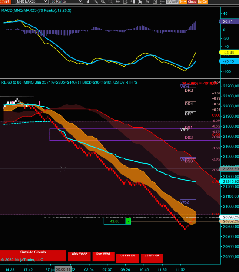Image resolution: width=239 pixels, height=272 pixels.
Task: Click the Day VWAP red button
Action: (x=103, y=256)
